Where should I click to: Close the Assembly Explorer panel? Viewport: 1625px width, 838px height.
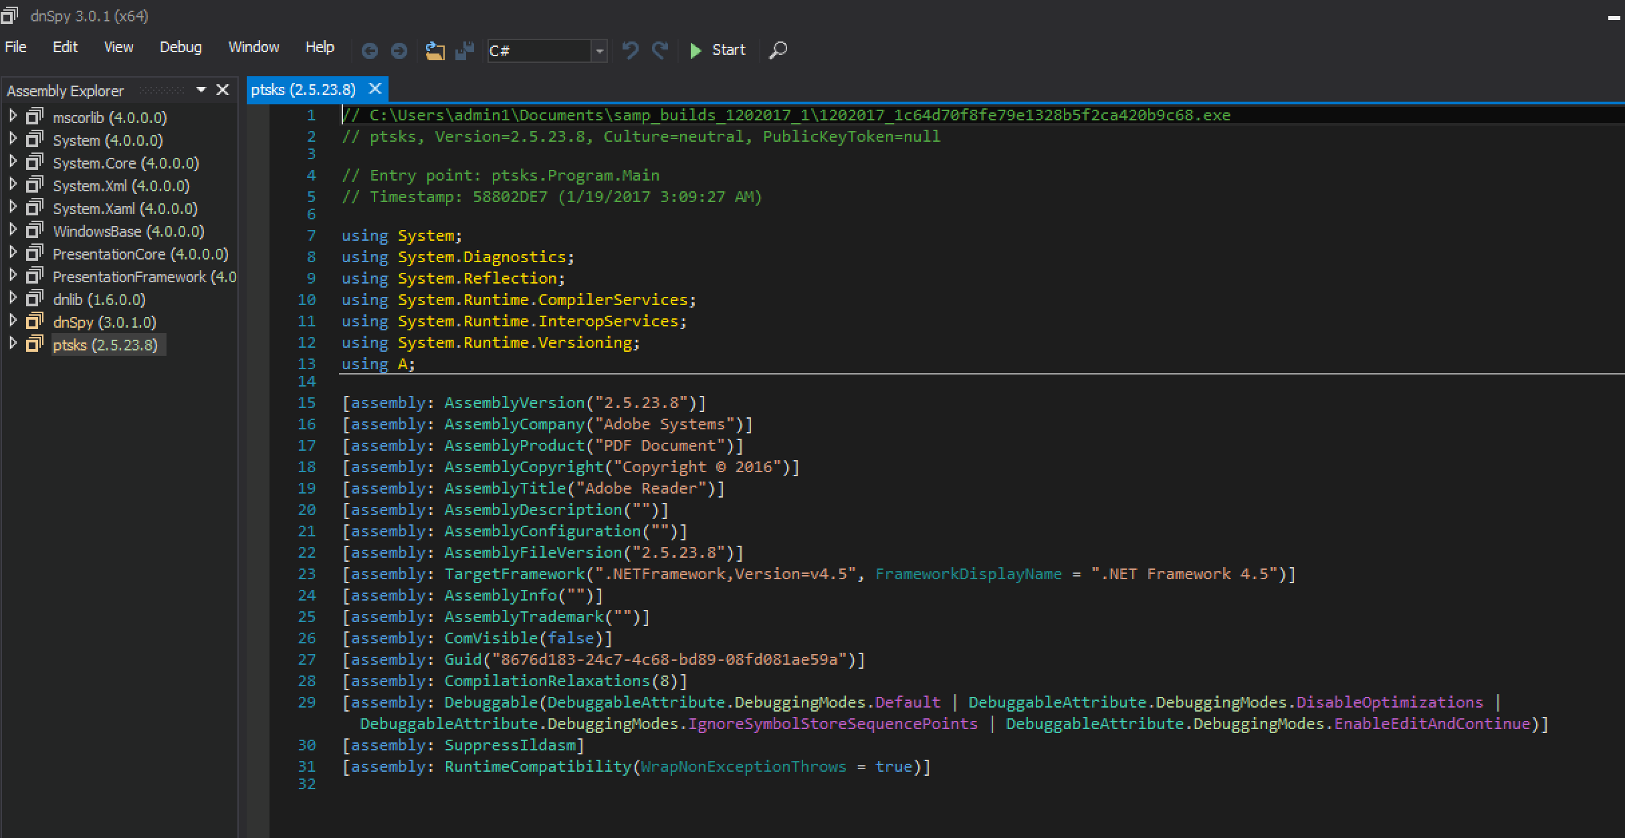point(223,90)
